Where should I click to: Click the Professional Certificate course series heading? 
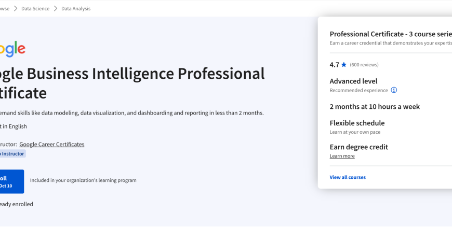pyautogui.click(x=391, y=34)
